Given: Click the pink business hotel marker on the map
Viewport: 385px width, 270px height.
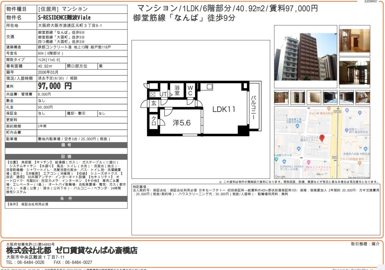Looking at the screenshot, I should pos(308,162).
